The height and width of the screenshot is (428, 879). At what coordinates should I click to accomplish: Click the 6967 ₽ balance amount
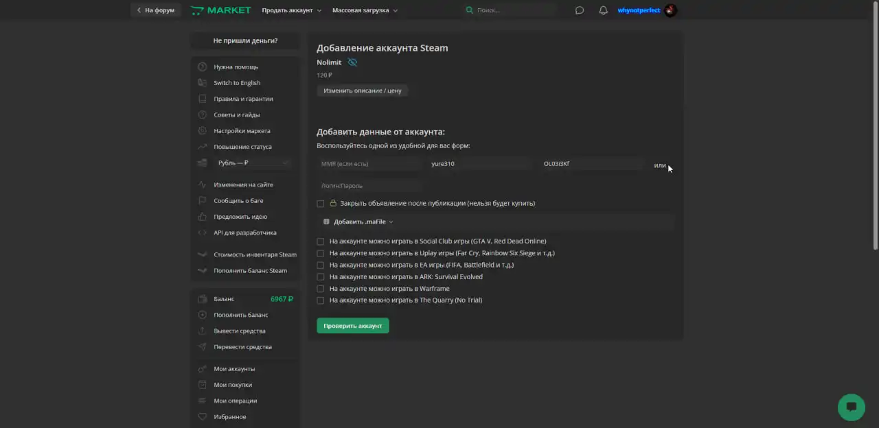282,299
